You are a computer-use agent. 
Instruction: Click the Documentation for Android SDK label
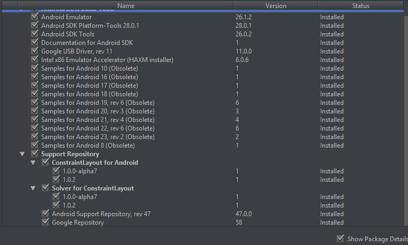coord(87,43)
